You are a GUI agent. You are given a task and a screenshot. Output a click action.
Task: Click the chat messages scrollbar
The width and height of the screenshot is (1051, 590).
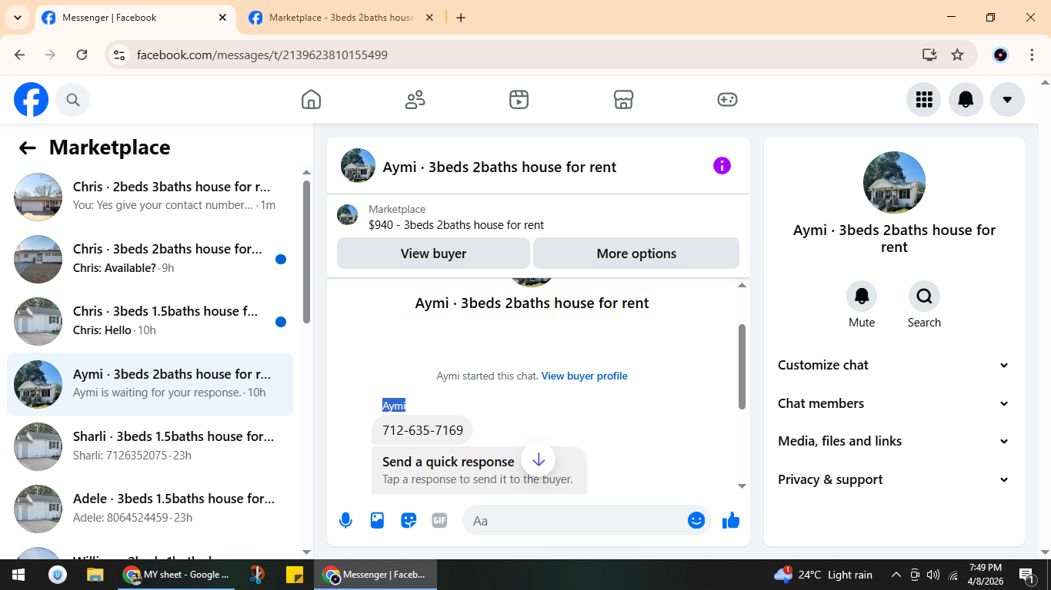[742, 366]
